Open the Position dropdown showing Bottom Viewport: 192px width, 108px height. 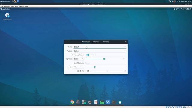(x=100, y=51)
